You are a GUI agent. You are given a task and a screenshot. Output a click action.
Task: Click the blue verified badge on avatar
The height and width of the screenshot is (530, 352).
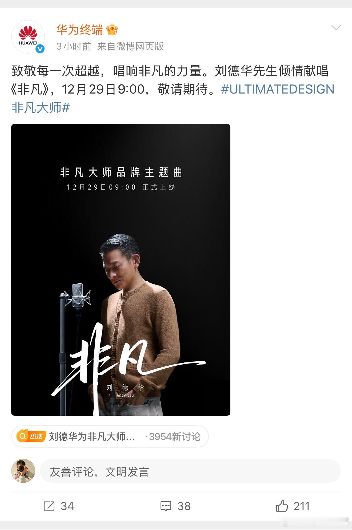(40, 49)
